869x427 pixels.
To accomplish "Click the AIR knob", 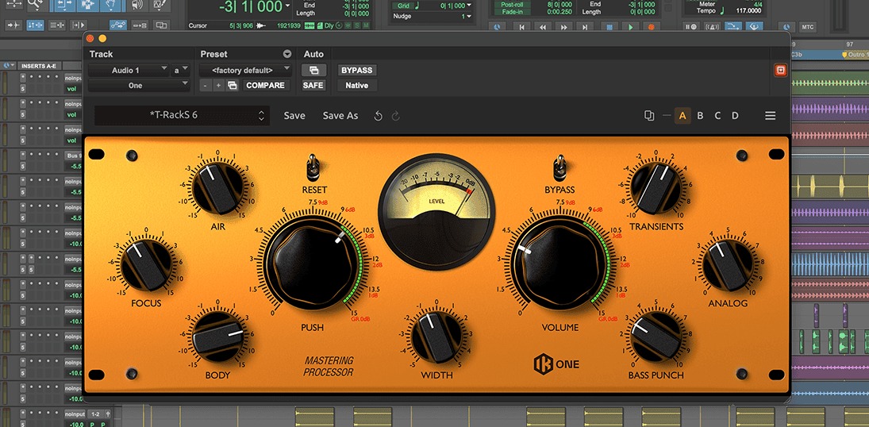I will pyautogui.click(x=217, y=189).
